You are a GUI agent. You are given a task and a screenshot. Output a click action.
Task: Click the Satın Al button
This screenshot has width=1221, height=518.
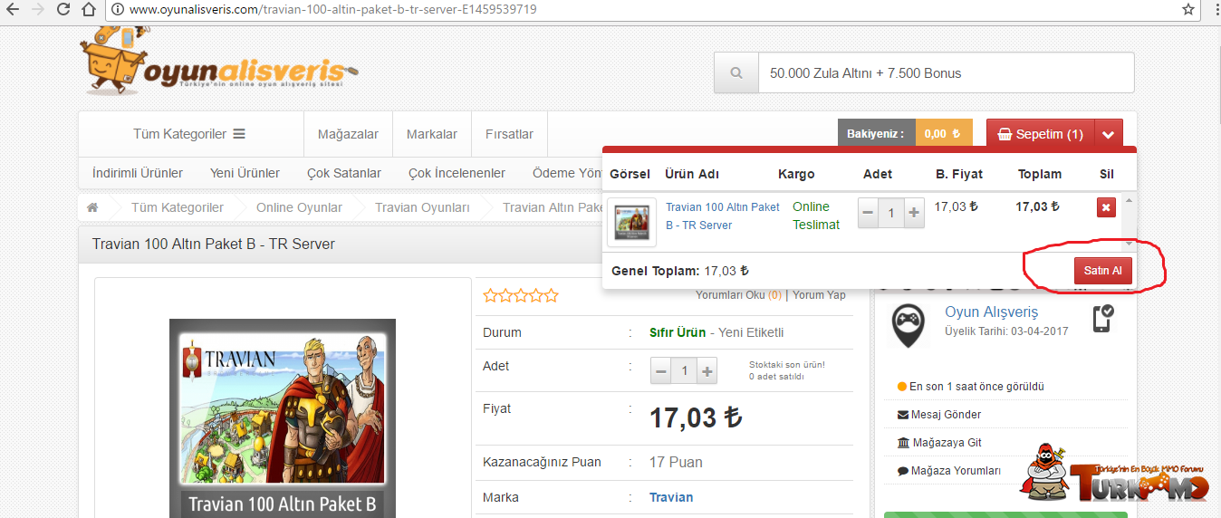(x=1103, y=271)
